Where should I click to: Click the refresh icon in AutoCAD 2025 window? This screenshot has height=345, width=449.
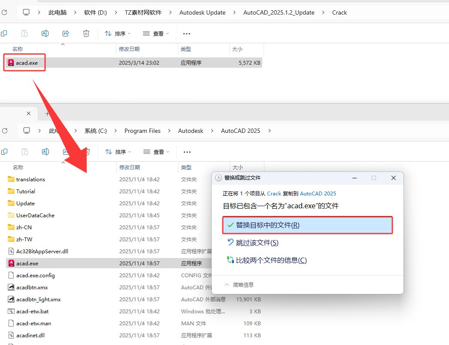[x=5, y=131]
